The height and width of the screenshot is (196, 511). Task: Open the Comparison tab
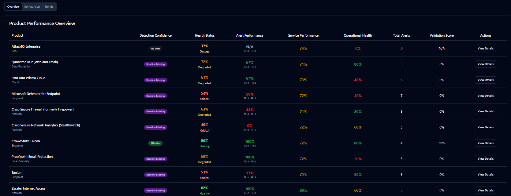[32, 7]
